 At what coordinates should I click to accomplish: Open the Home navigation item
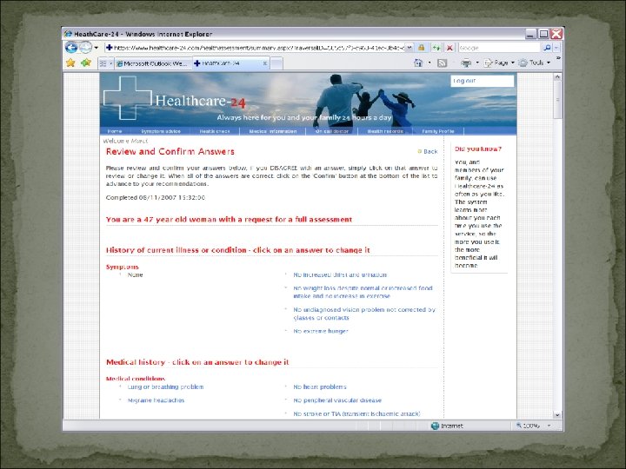tap(115, 131)
